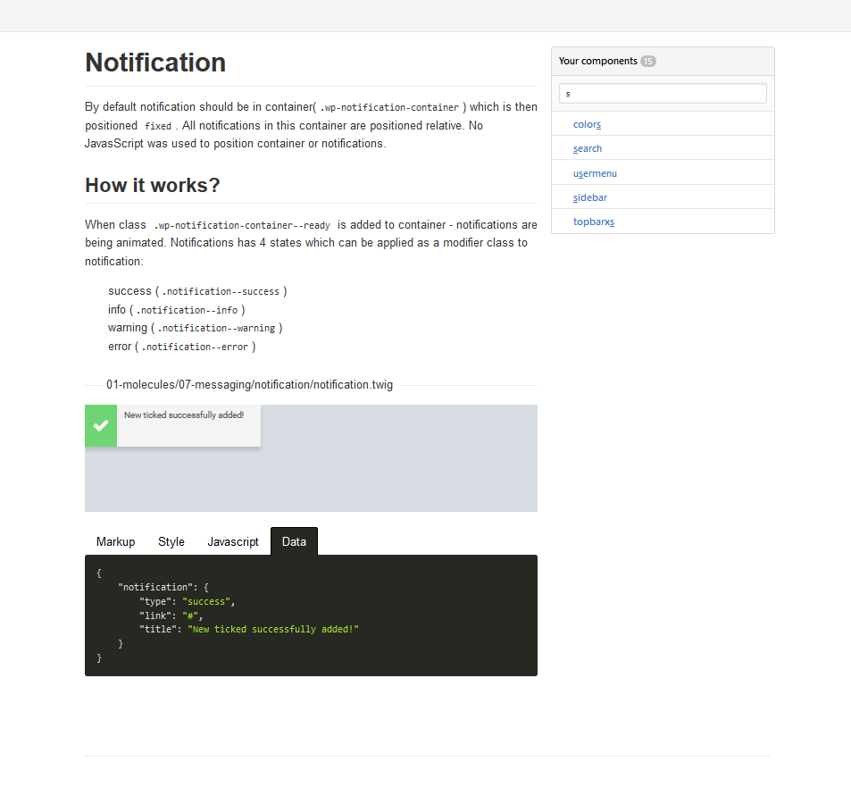Open the Style tab
The height and width of the screenshot is (787, 851).
[x=171, y=541]
